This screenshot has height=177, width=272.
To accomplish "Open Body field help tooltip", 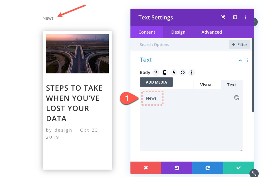I will click(156, 72).
